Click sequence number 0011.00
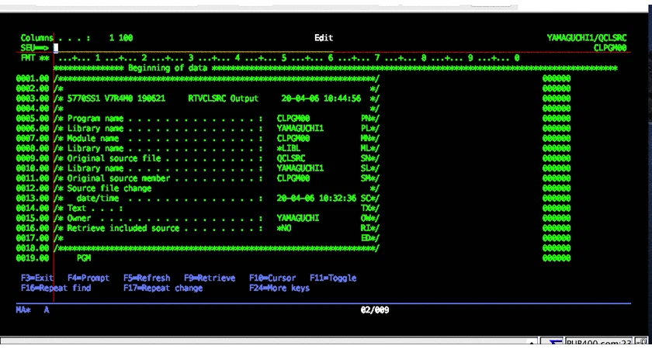This screenshot has height=349, width=652. tap(33, 178)
